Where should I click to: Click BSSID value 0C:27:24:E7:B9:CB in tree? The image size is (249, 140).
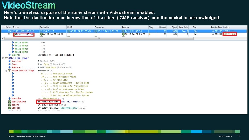tap(48, 105)
